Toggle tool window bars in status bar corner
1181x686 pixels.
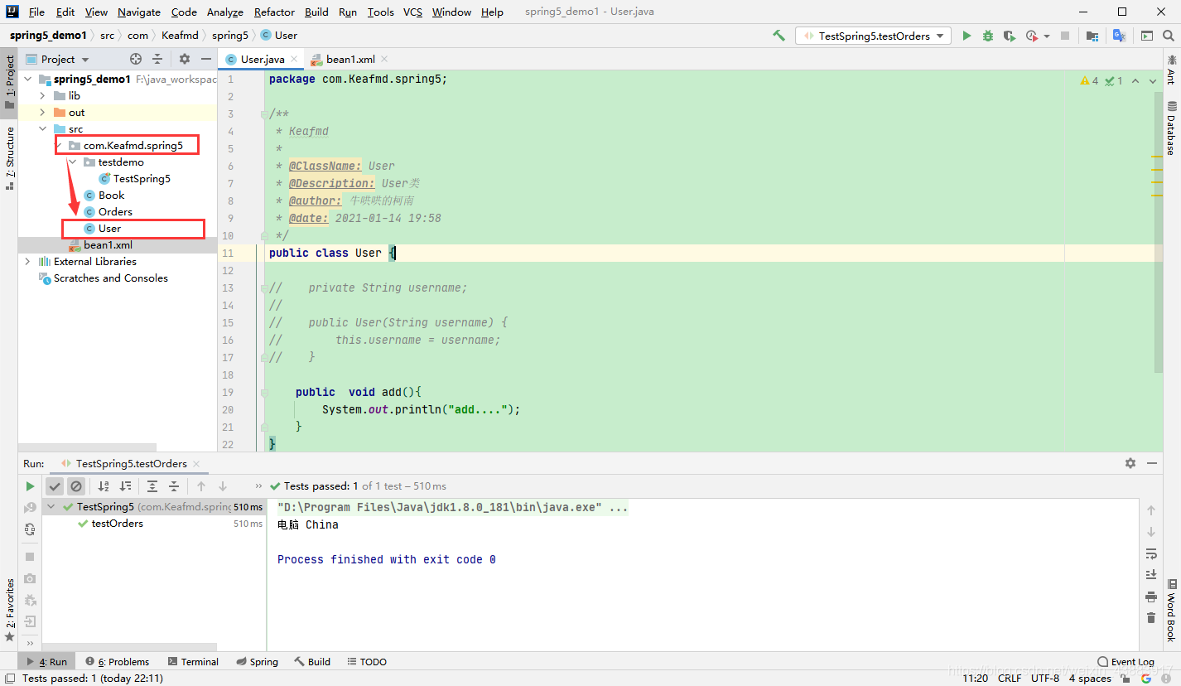click(x=10, y=679)
